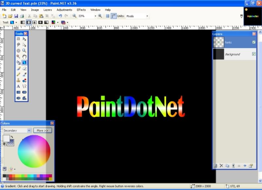Viewport: 262px width, 190px height.
Task: Toggle the rulers icon
Action: pyautogui.click(x=114, y=16)
